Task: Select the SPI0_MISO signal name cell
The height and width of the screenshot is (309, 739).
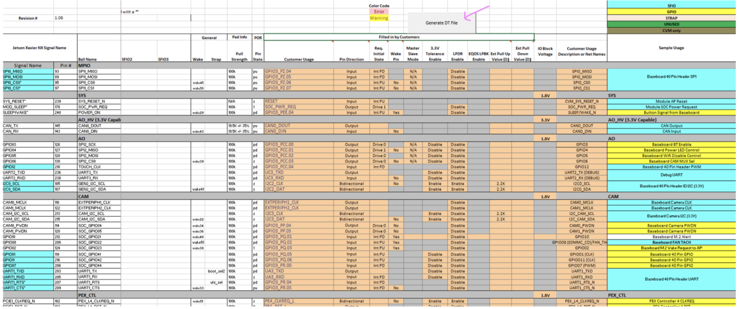Action: (27, 71)
